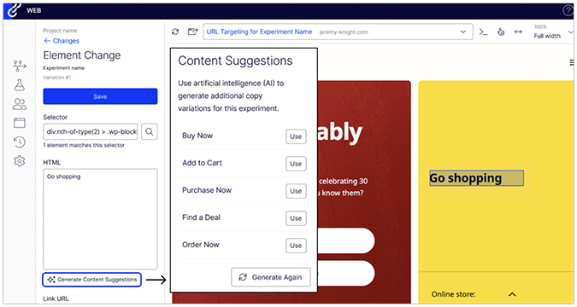Click the URL Targeting for Experiment Name text
This screenshot has height=307, width=577.
tap(259, 32)
